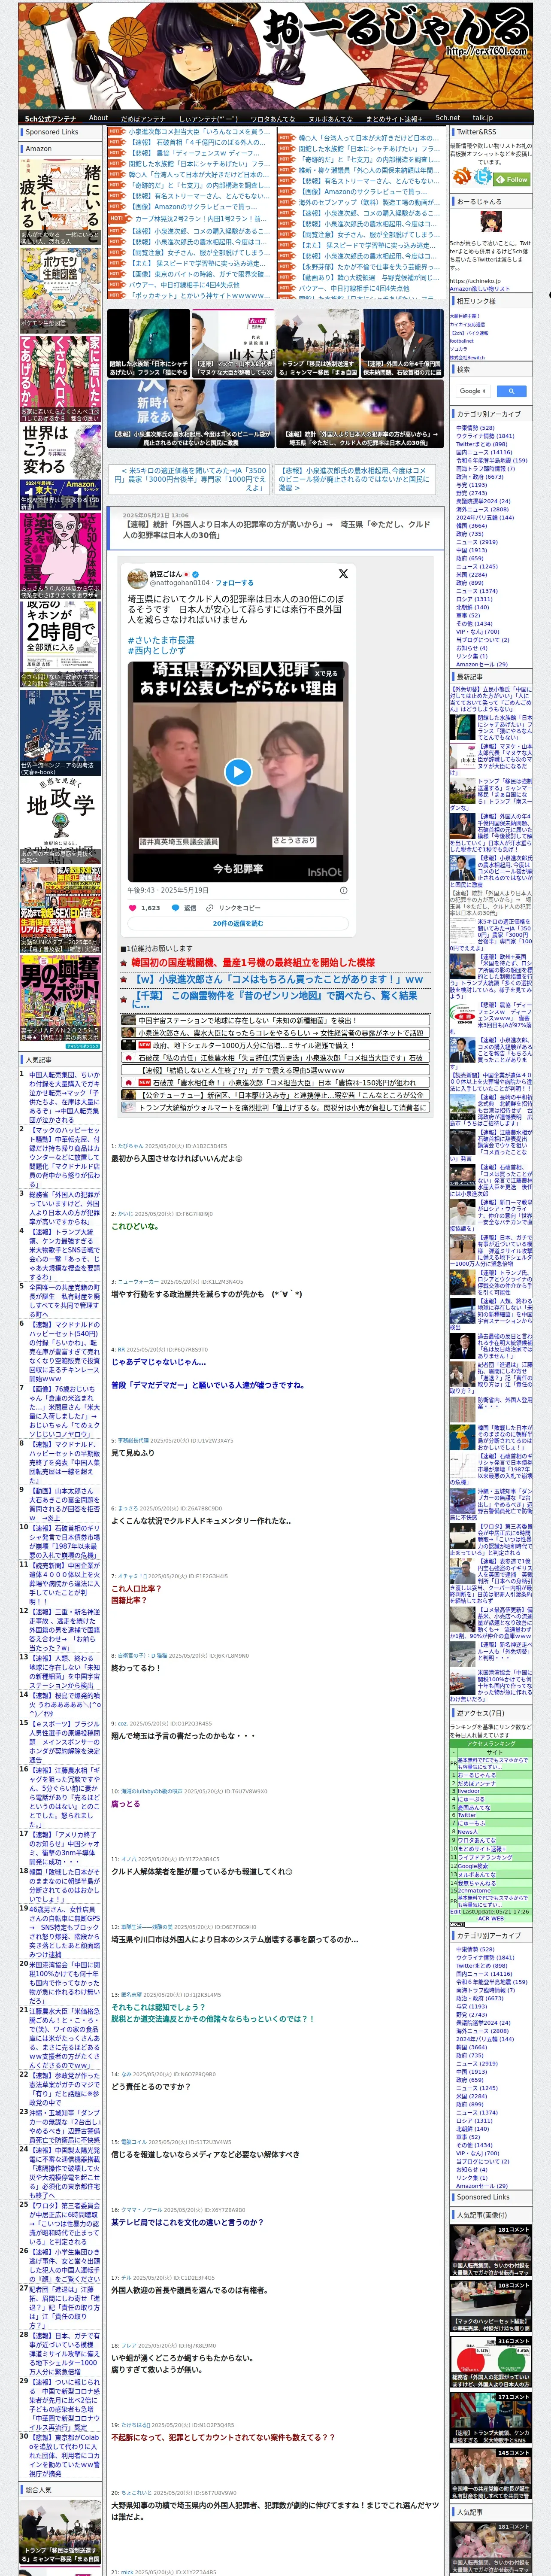The image size is (551, 2576).
Task: Open popular ranking item 3 外国人の犯罪が
Action: pos(64,1208)
